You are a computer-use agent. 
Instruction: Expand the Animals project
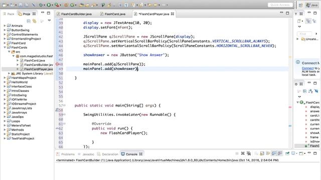(x=5, y=25)
